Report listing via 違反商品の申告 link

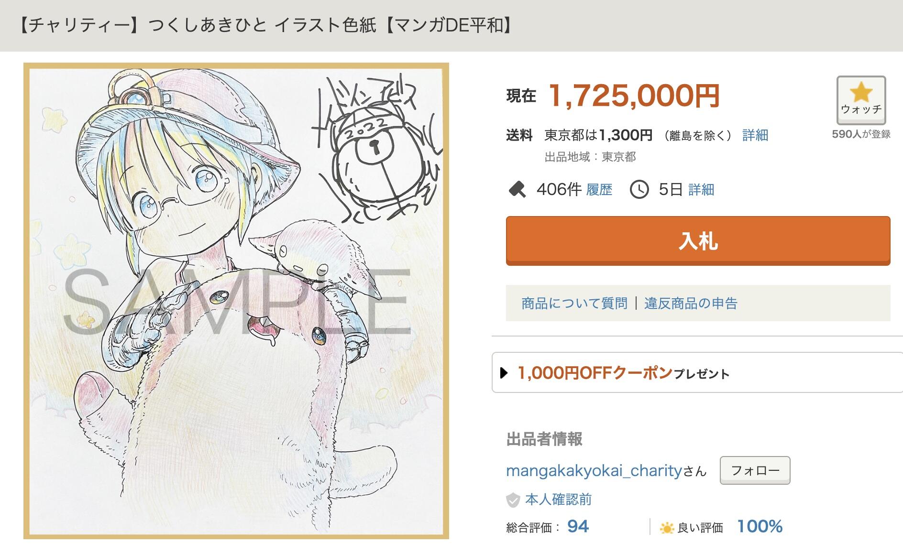pos(691,303)
